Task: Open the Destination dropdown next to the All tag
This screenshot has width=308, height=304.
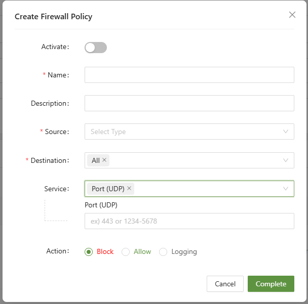Action: 192,160
